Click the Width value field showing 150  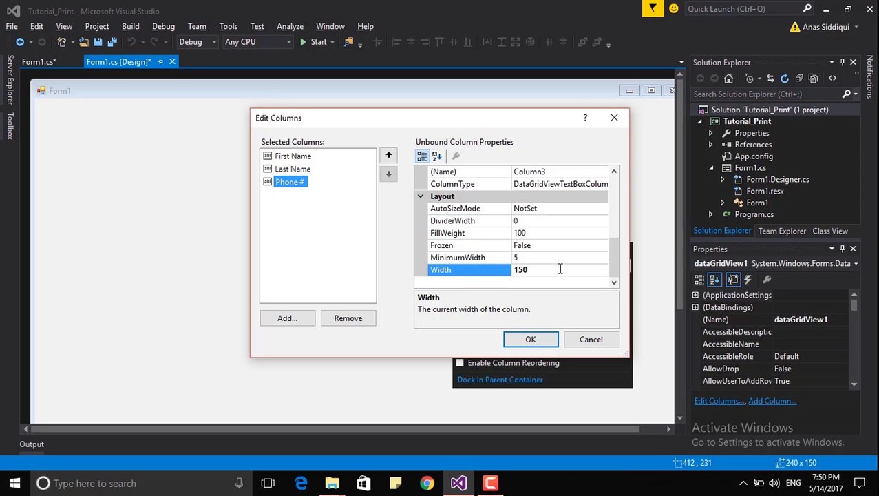pos(560,270)
